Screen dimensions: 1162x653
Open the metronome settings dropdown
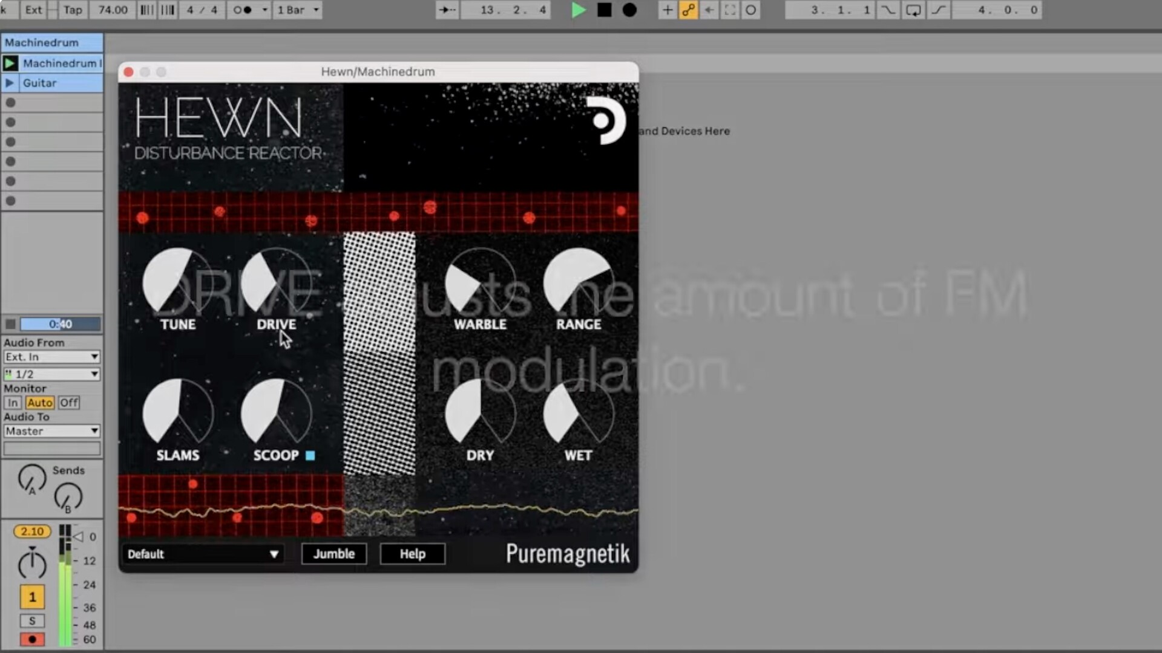[x=264, y=10]
